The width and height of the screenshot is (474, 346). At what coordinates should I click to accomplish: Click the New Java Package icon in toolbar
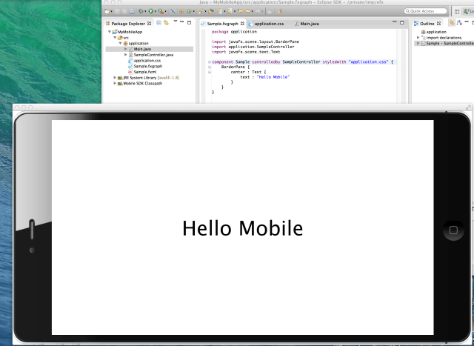click(181, 11)
